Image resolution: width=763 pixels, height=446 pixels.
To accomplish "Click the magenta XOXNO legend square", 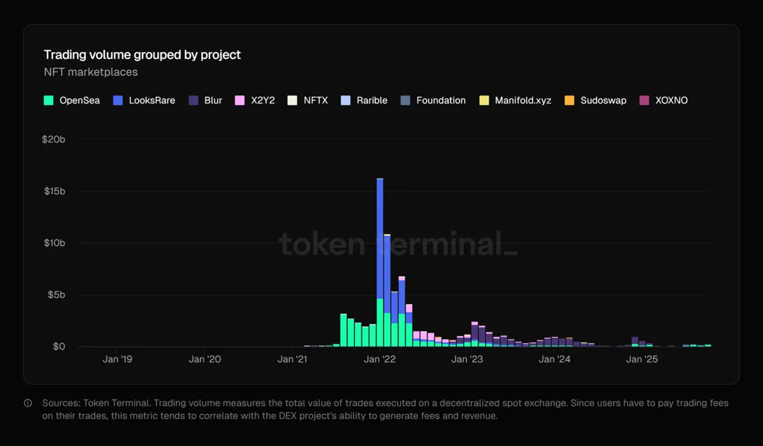I will coord(644,101).
